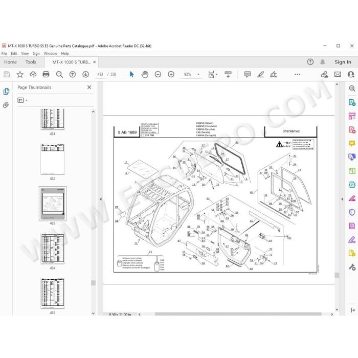358x358 pixels.
Task: Open the Sign menu
Action: (x=36, y=53)
